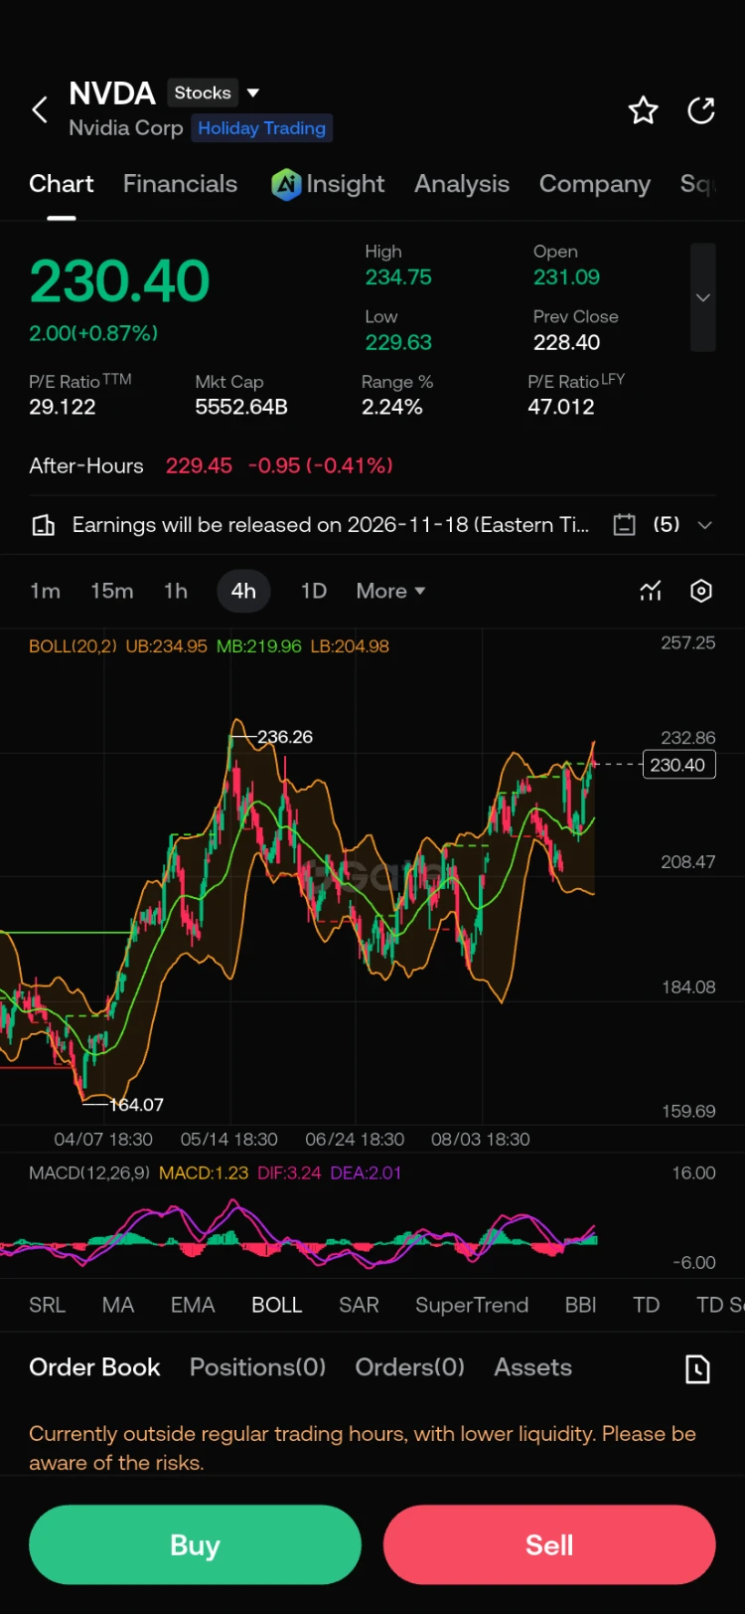
Task: Tap the Insight AI logo icon
Action: pyautogui.click(x=286, y=184)
